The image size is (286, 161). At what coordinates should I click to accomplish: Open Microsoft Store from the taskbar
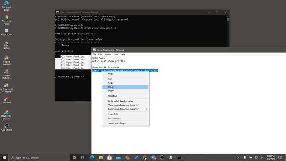109,157
